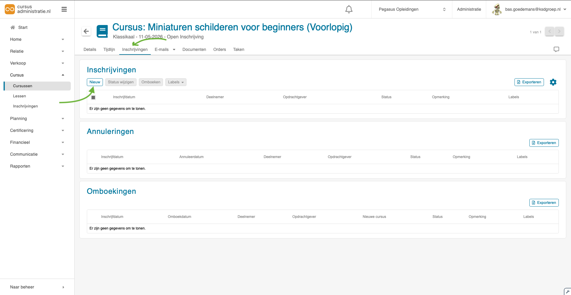The height and width of the screenshot is (295, 571).
Task: Open the Tijdlijn tab
Action: click(109, 49)
